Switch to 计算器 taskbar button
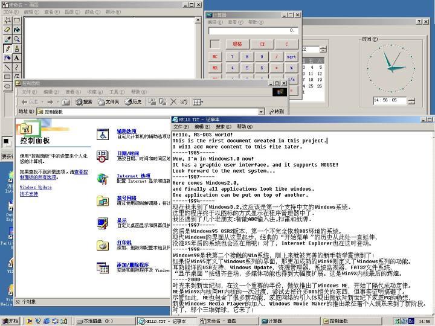 [x=290, y=321]
